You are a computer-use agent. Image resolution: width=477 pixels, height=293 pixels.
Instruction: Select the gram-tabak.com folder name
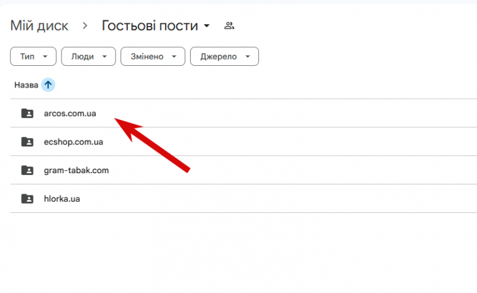76,171
